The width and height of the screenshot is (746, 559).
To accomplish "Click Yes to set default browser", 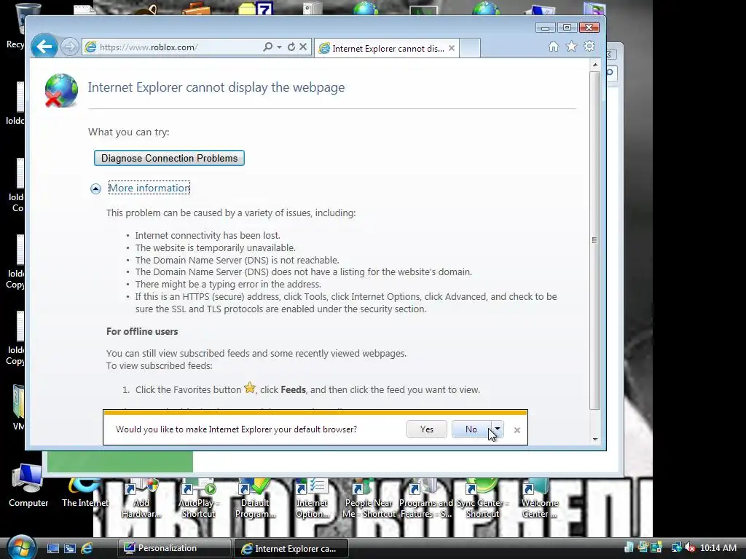I will [x=427, y=429].
